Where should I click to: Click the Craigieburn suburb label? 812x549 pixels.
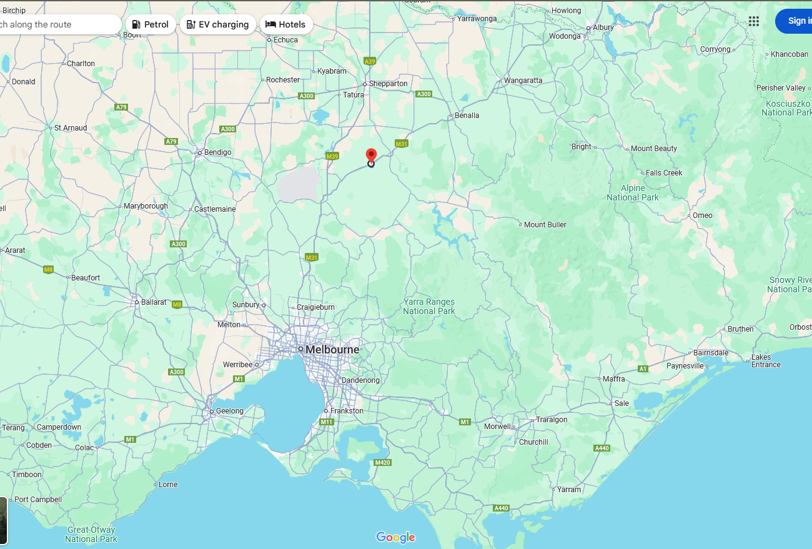point(315,307)
